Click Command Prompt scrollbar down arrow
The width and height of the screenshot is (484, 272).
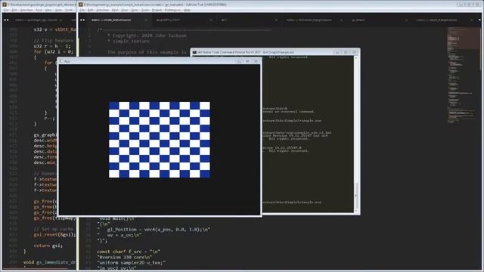pyautogui.click(x=356, y=211)
